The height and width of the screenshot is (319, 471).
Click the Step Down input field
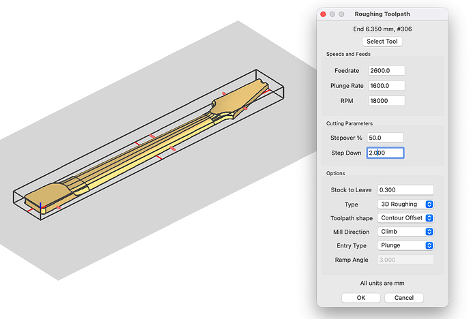385,153
